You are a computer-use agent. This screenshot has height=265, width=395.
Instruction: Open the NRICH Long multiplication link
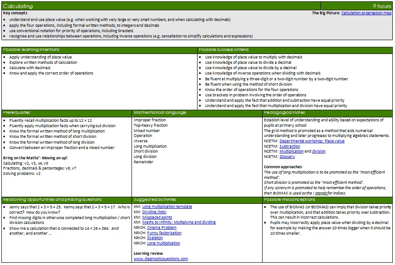pyautogui.click(x=164, y=243)
